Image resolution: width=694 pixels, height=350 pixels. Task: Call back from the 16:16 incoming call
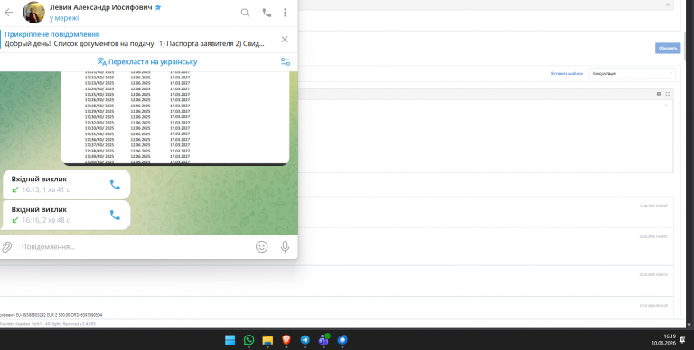[115, 216]
